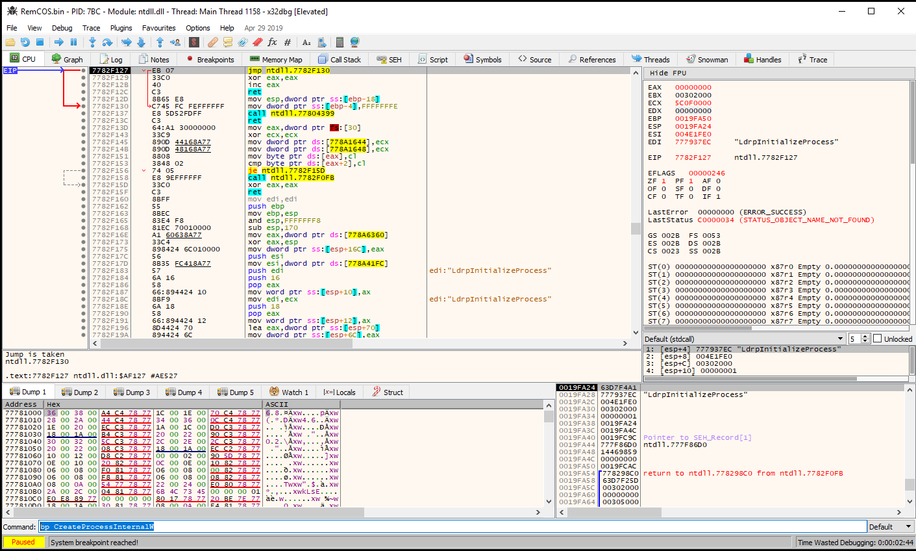Viewport: 916px width, 551px height.
Task: Switch to the Source tab
Action: point(534,59)
